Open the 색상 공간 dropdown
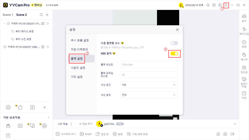The height and width of the screenshot is (140, 249). (149, 85)
